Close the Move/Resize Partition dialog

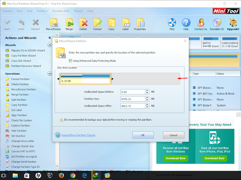(185, 41)
